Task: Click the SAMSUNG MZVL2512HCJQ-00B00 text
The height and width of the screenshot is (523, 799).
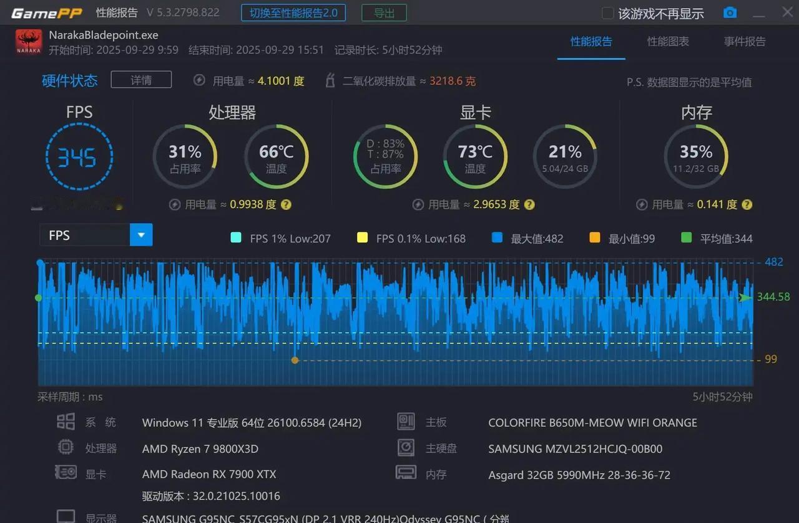Action: pyautogui.click(x=576, y=449)
